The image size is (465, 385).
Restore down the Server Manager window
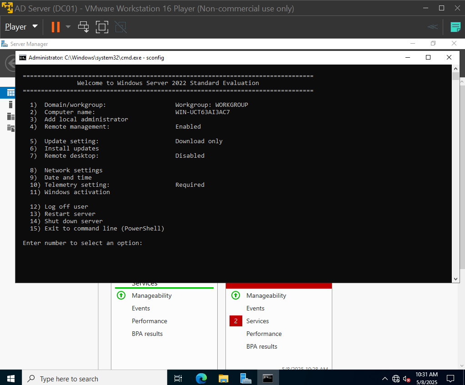pyautogui.click(x=433, y=44)
